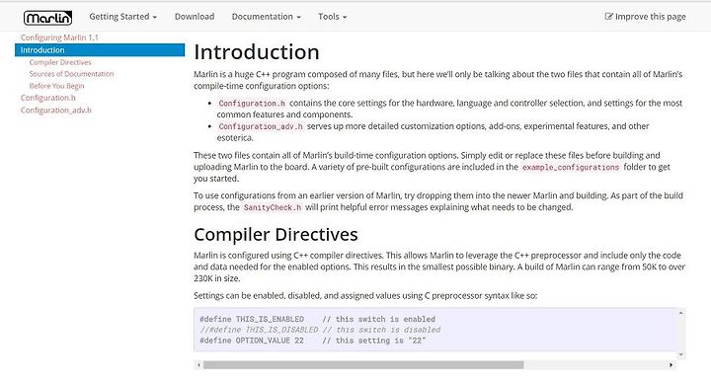
Task: Click the '#define THIS_IS_ENABLED' code line
Action: point(317,319)
